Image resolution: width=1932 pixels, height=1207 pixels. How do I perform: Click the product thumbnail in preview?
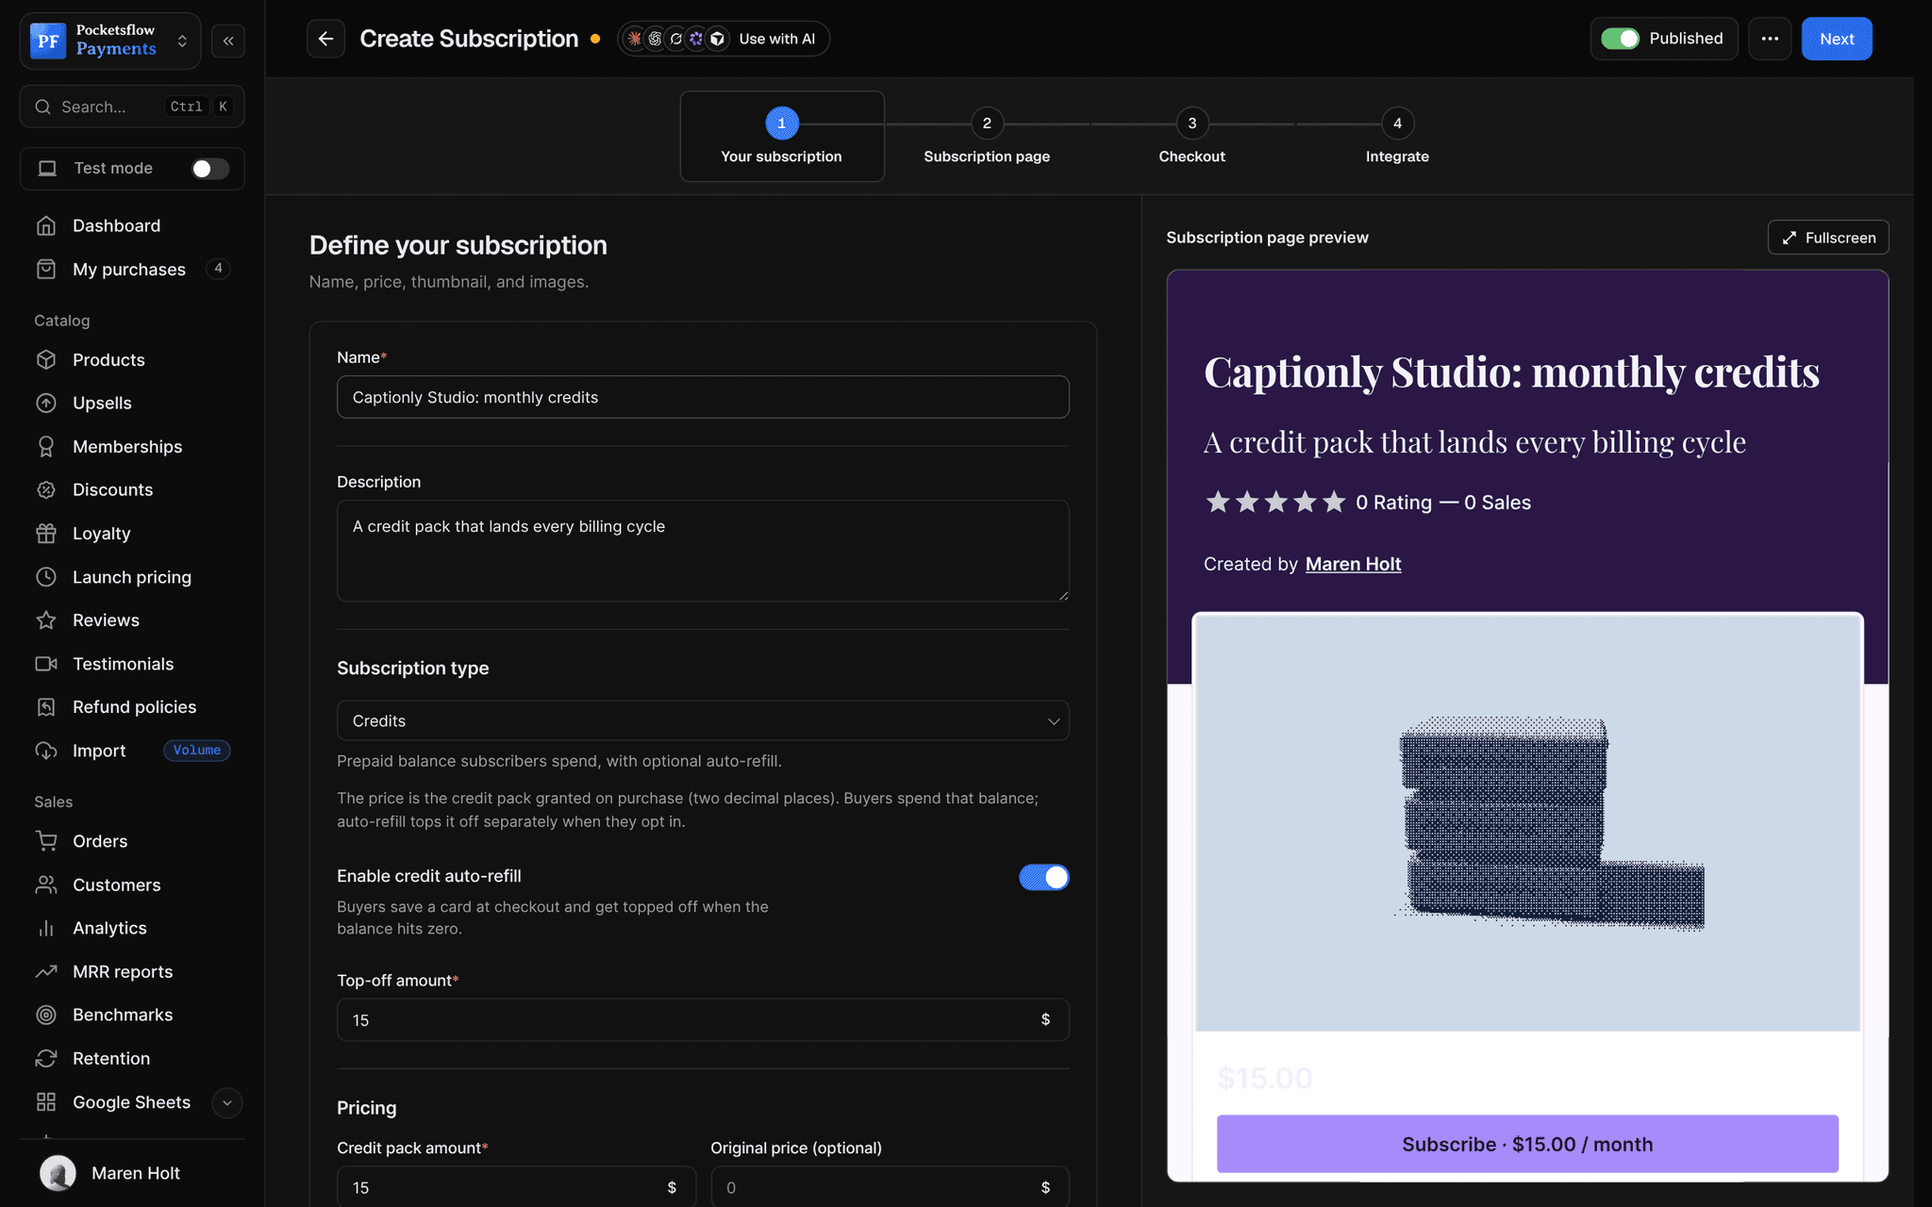(1527, 822)
